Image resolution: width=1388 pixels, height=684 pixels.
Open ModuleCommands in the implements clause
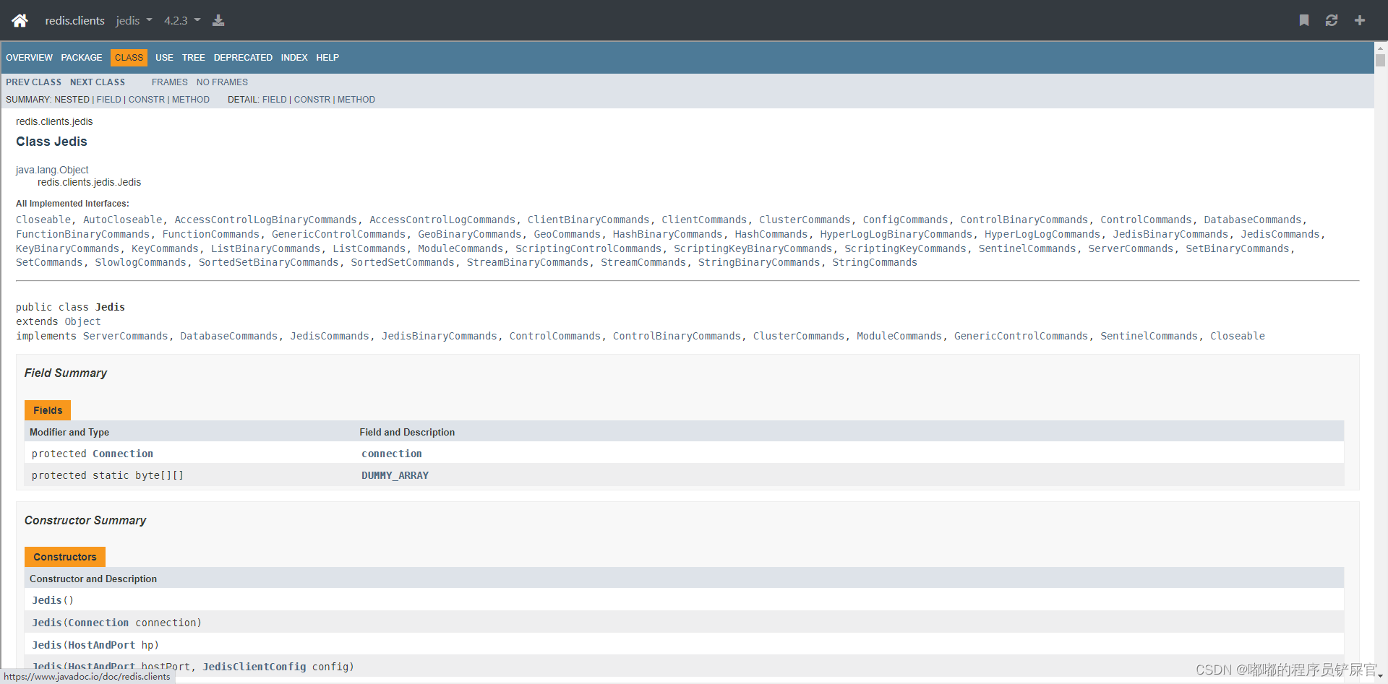coord(899,337)
